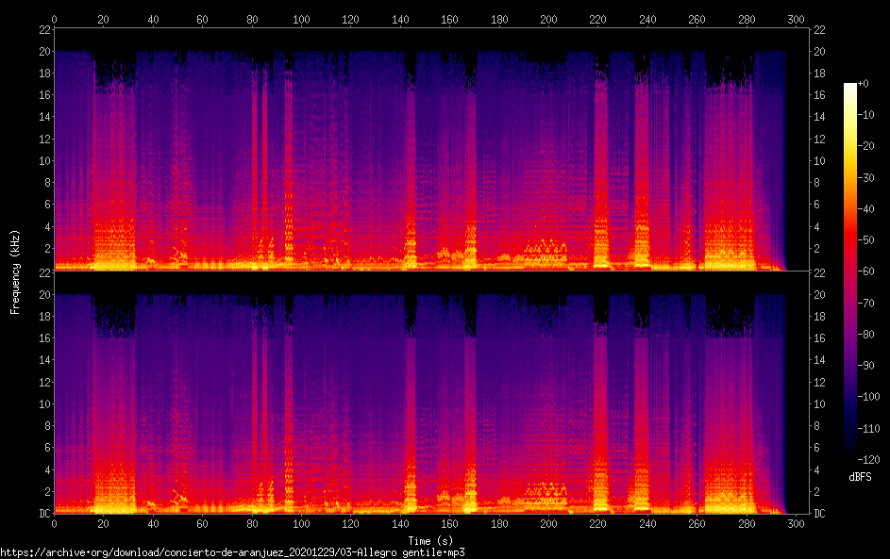890x559 pixels.
Task: Click "140" on the top time axis
Action: [400, 19]
